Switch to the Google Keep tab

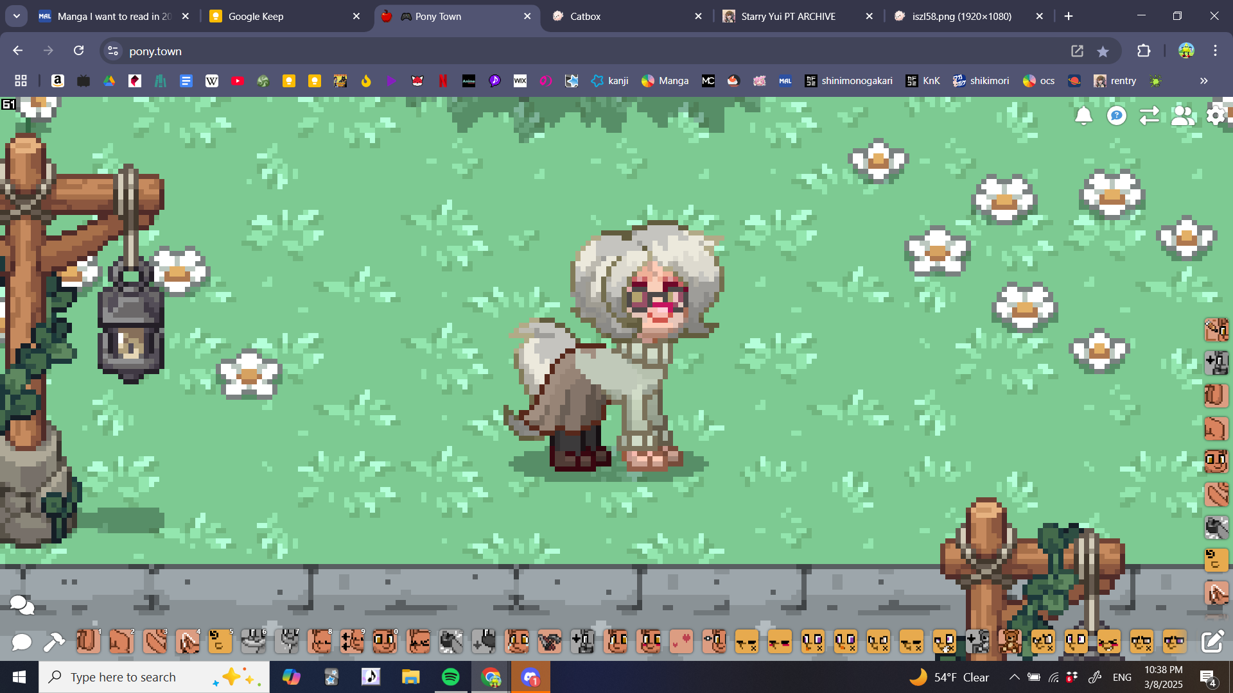tap(256, 16)
